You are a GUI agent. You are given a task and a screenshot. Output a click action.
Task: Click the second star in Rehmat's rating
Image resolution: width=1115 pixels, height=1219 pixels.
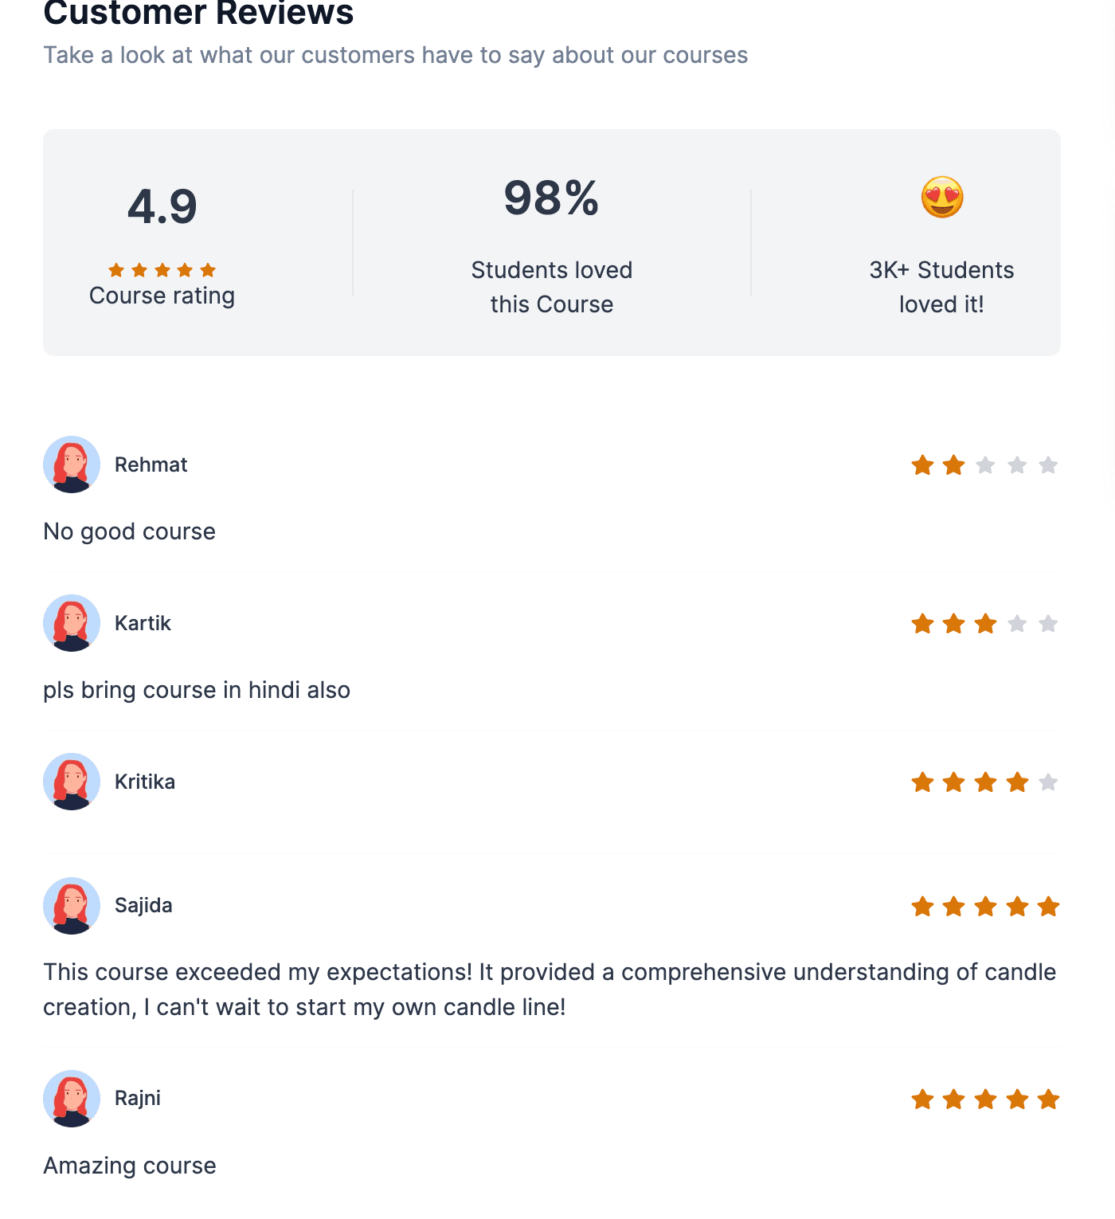[x=953, y=464]
